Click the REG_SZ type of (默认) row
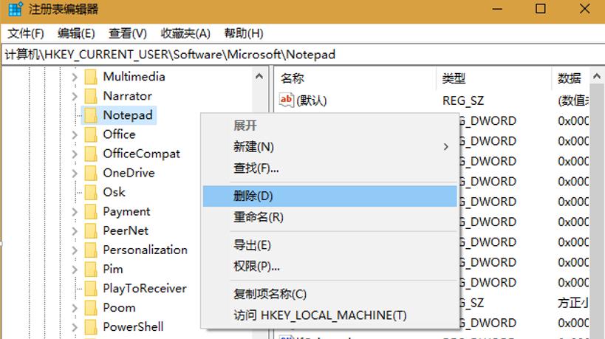Viewport: 605px width, 339px height. point(463,100)
